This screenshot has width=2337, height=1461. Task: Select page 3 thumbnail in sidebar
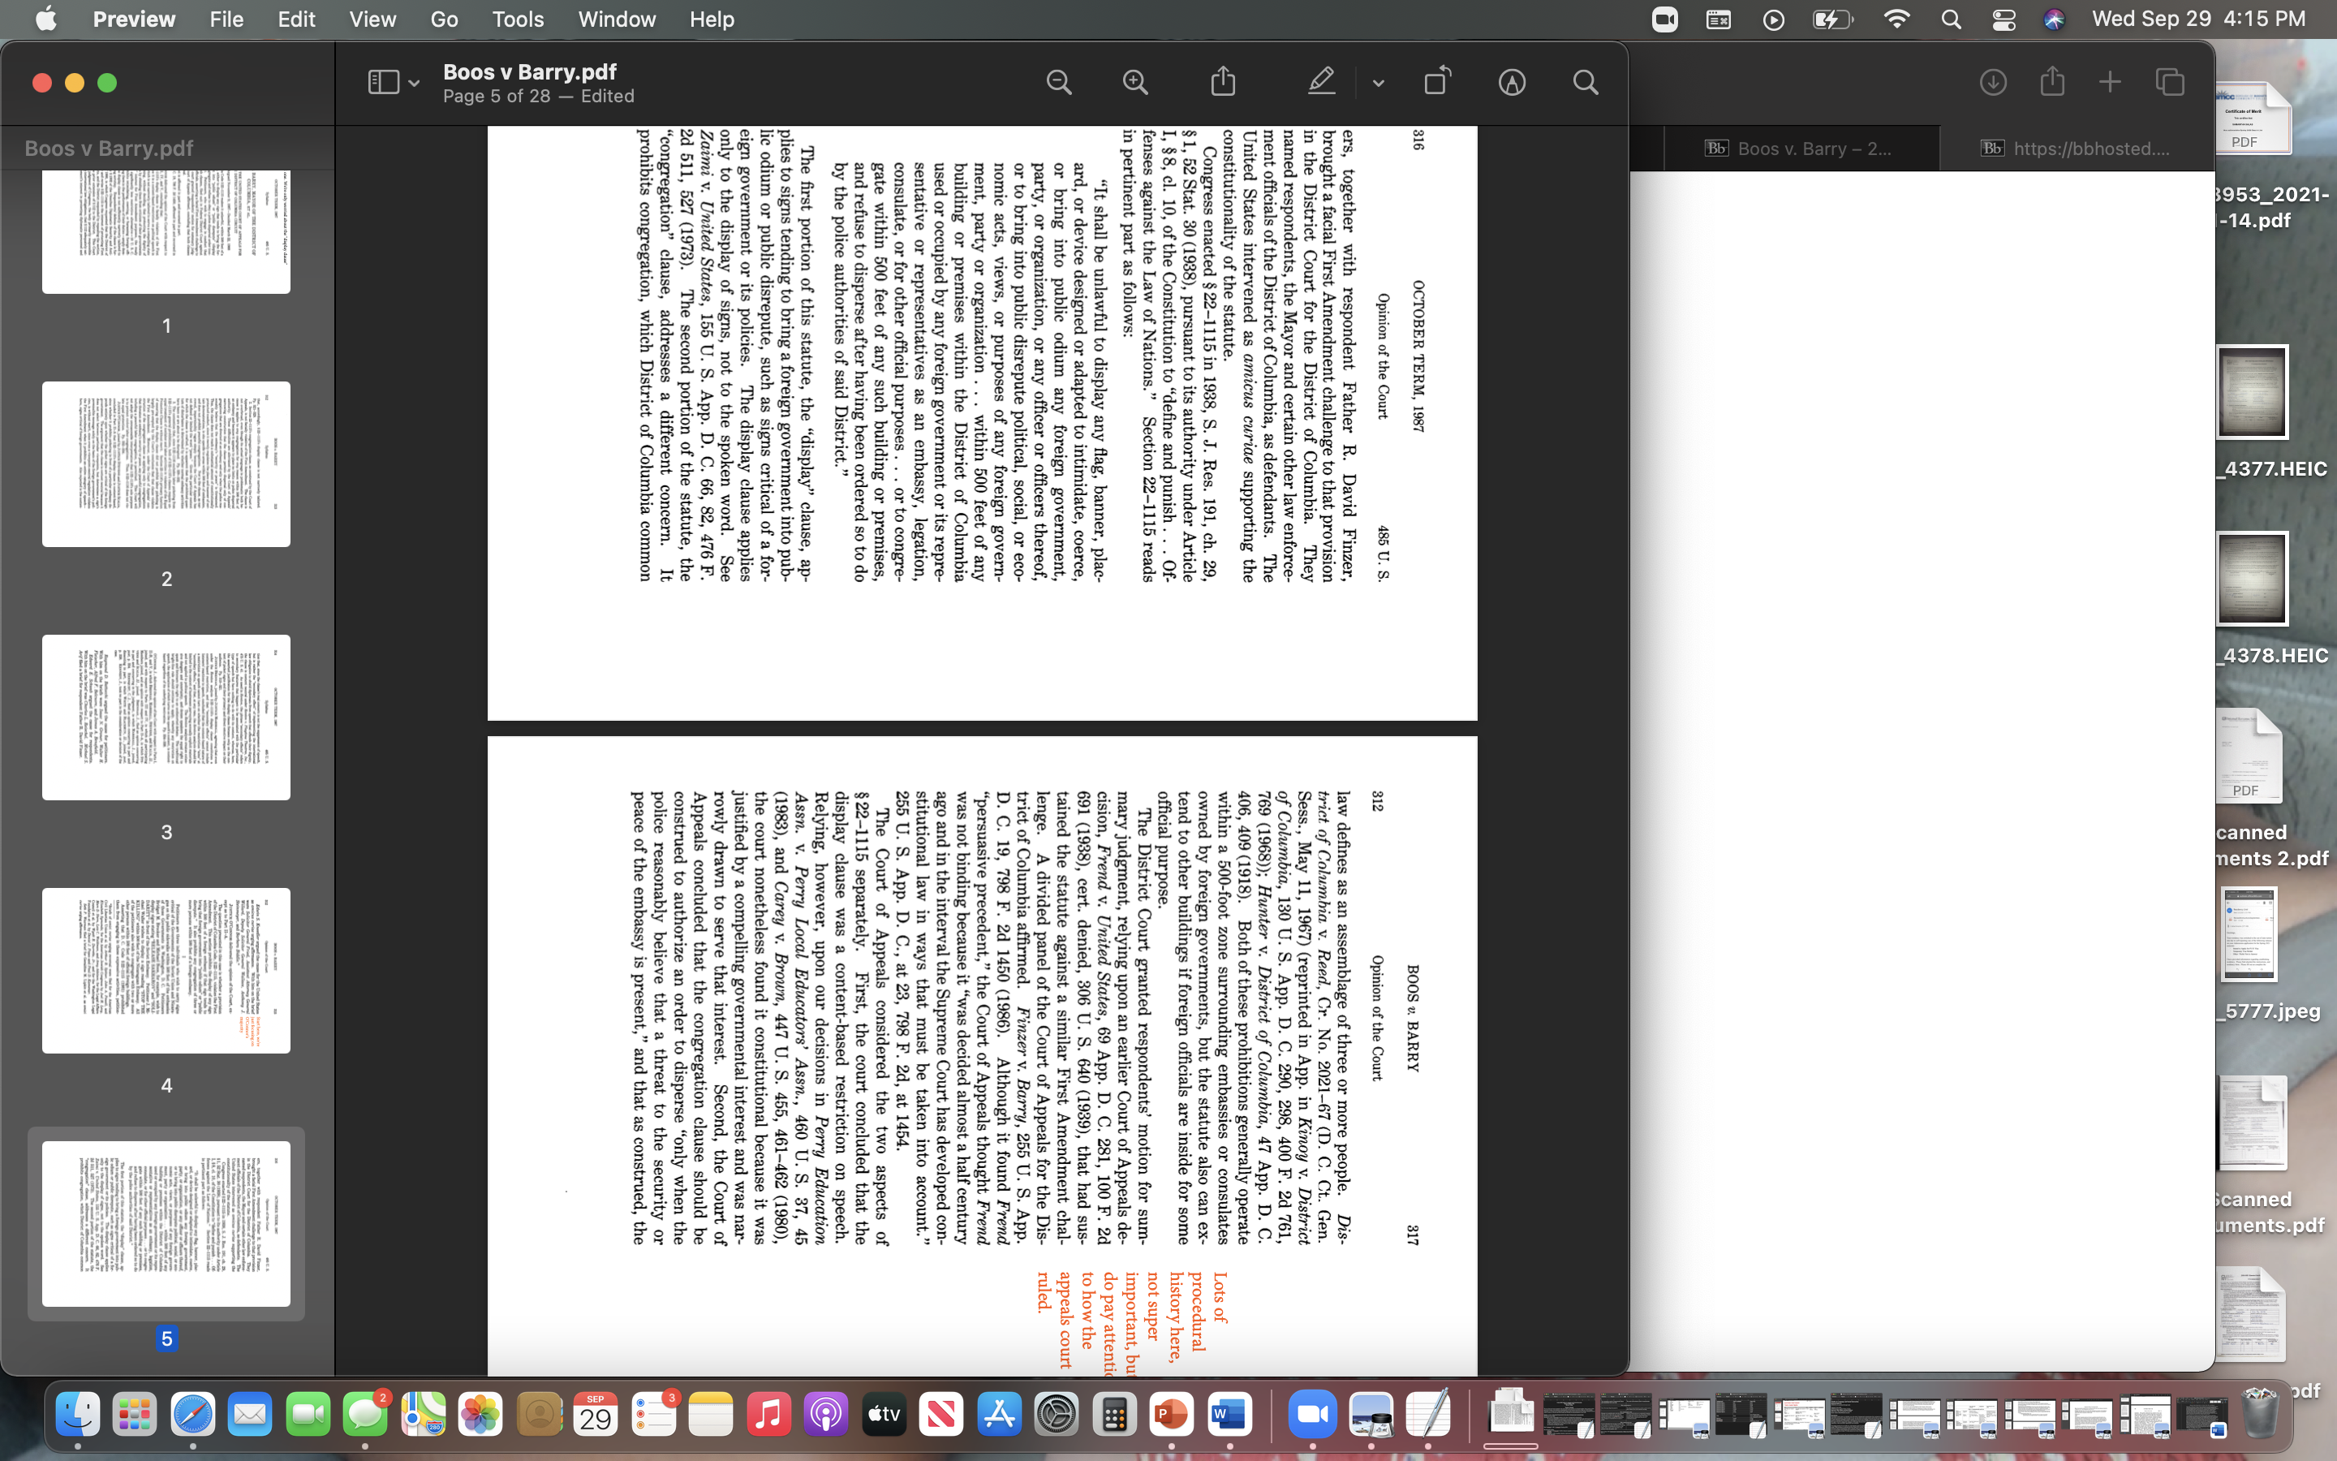[x=166, y=717]
